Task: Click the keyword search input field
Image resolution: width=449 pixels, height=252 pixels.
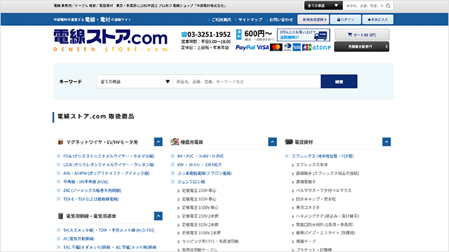Action: tap(247, 82)
